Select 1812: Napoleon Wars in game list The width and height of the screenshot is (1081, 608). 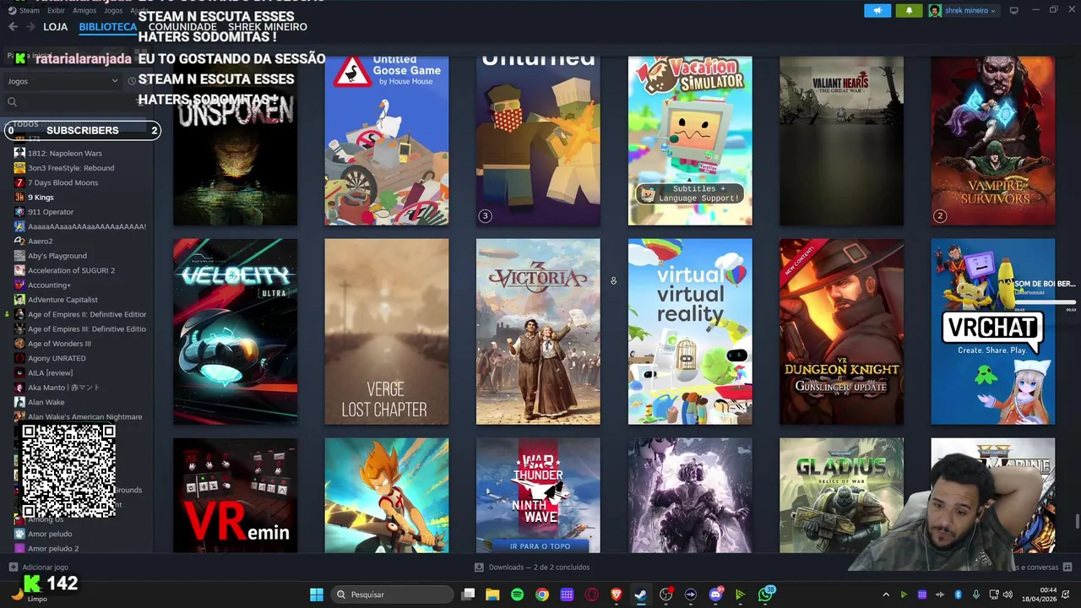(64, 153)
